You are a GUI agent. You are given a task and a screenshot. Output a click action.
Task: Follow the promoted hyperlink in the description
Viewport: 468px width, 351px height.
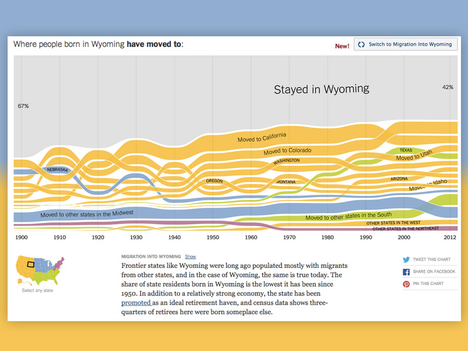[136, 302]
